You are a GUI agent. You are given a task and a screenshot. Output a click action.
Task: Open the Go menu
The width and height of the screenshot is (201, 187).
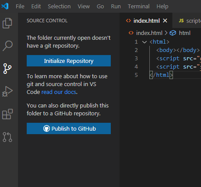tap(100, 7)
